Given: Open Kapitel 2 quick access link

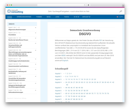Looking at the screenshot, I should pos(58,76).
